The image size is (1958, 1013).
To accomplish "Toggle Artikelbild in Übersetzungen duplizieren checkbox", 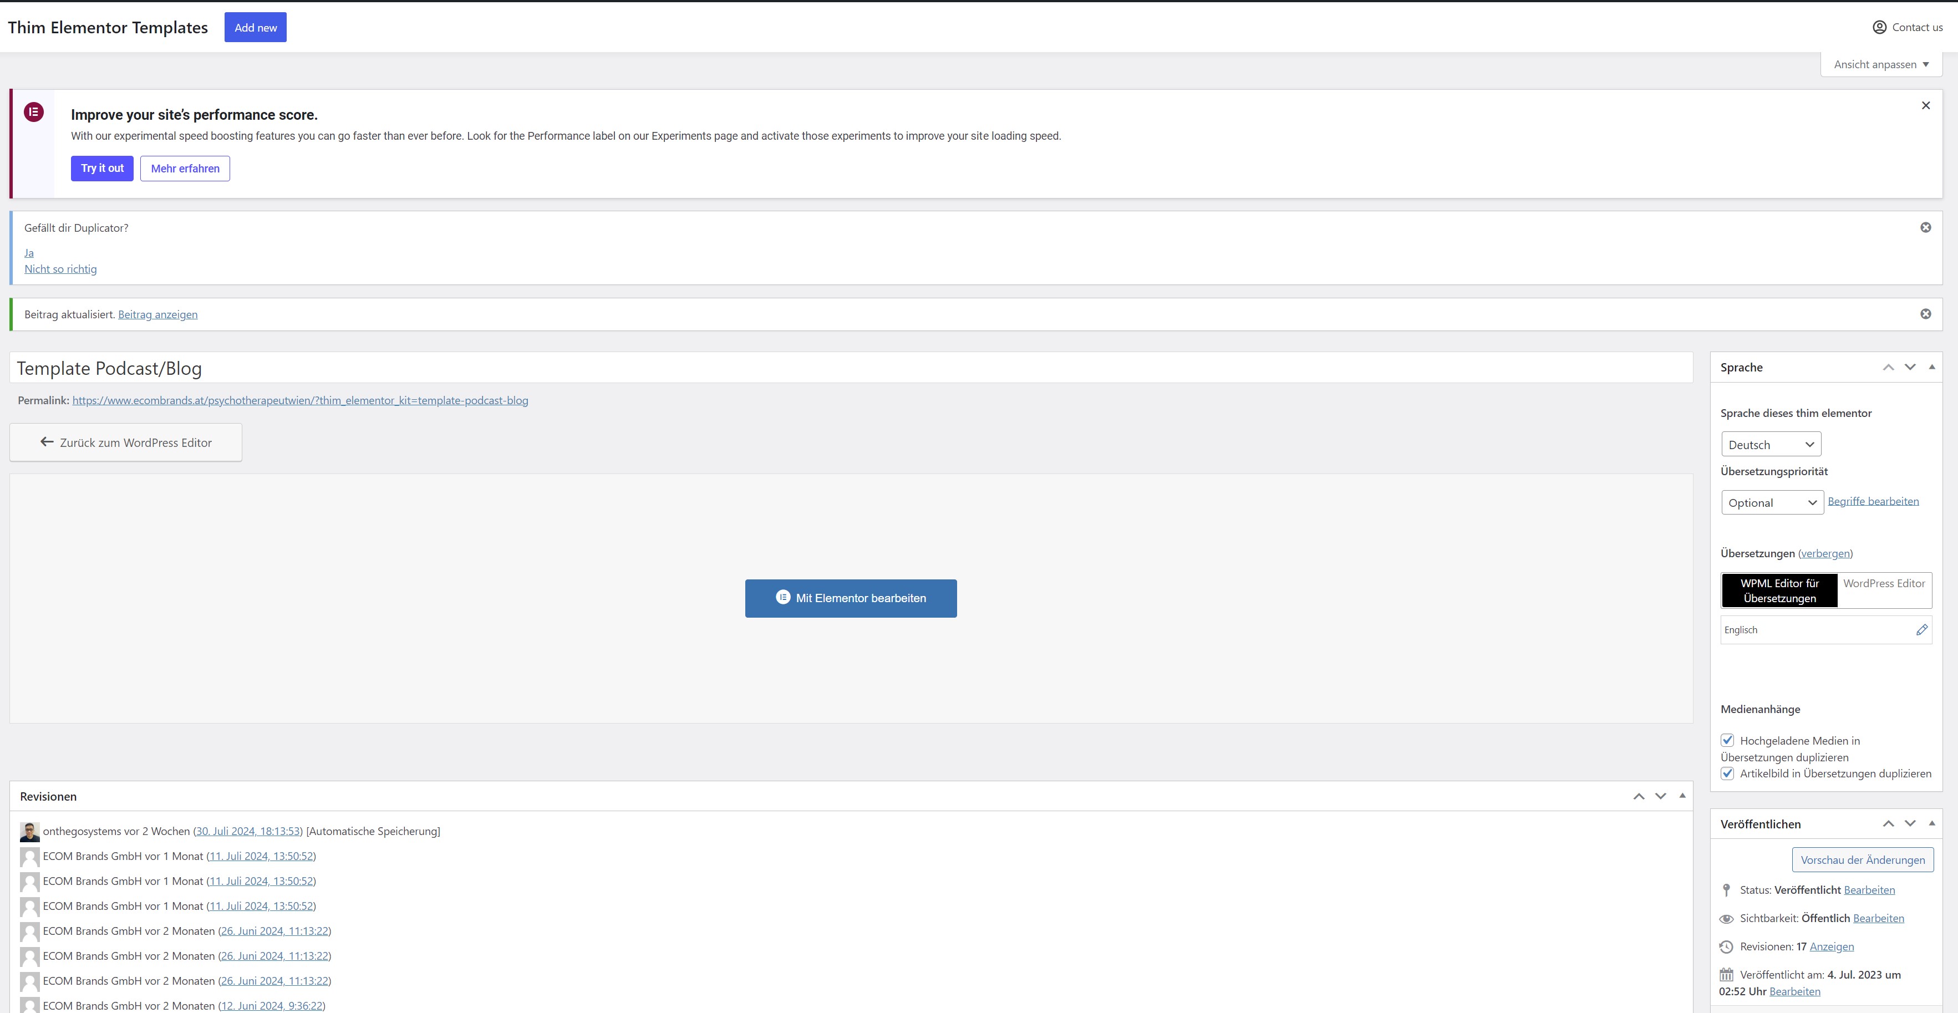I will point(1728,773).
